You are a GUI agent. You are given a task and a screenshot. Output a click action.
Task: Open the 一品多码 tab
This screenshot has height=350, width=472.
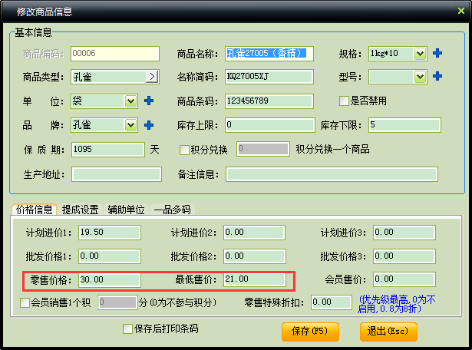172,210
